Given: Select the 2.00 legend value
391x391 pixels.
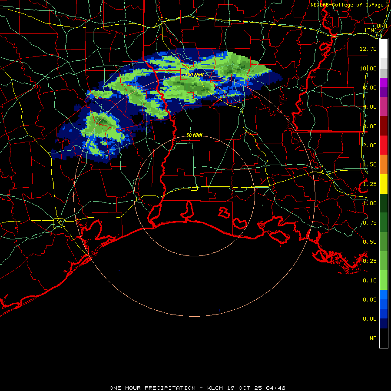Looking at the screenshot, I should tap(370, 146).
